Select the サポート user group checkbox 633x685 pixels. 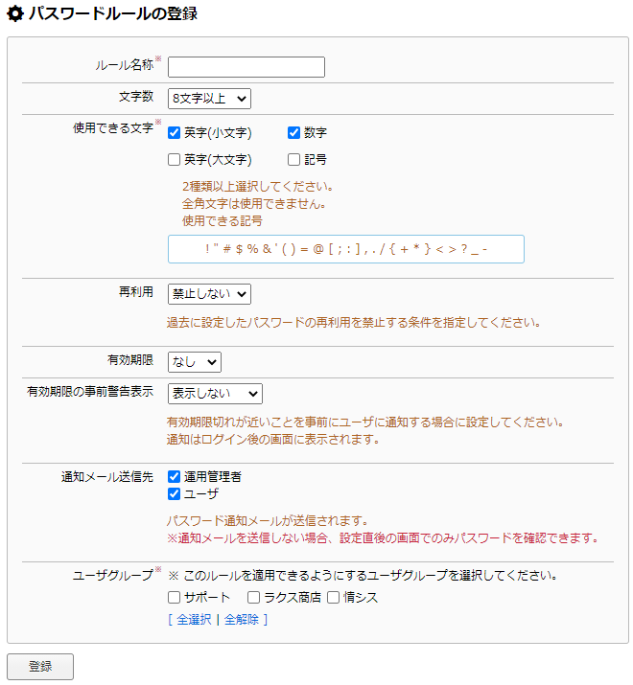pos(175,597)
